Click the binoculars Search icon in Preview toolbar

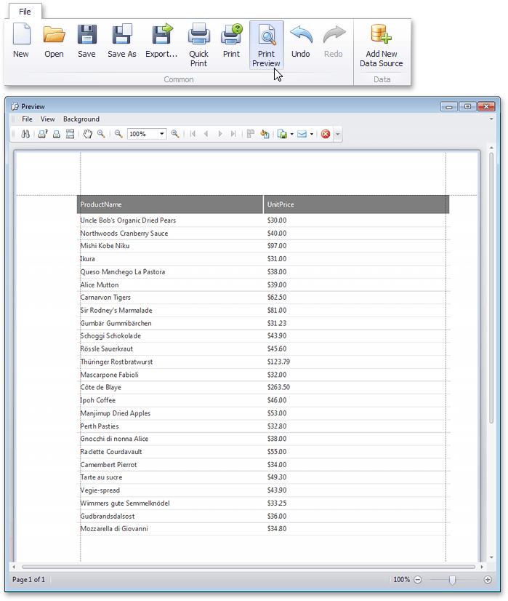point(25,134)
